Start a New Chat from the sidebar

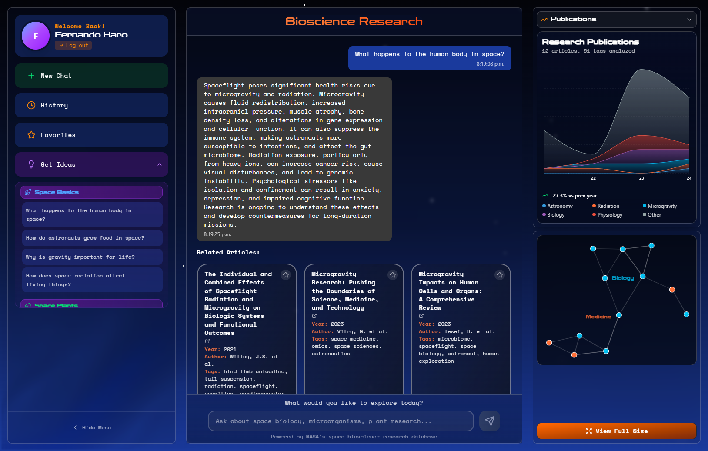[91, 76]
